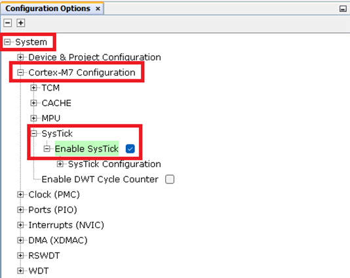
Task: Uncheck the Enable SysTick checkbox
Action: pyautogui.click(x=130, y=149)
